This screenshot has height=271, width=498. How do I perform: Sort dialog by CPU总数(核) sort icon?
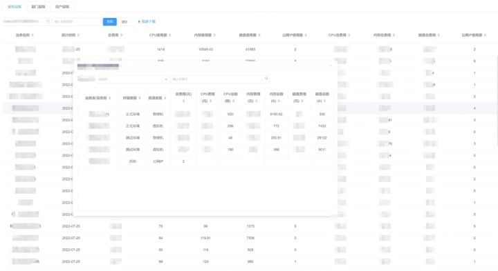234,101
